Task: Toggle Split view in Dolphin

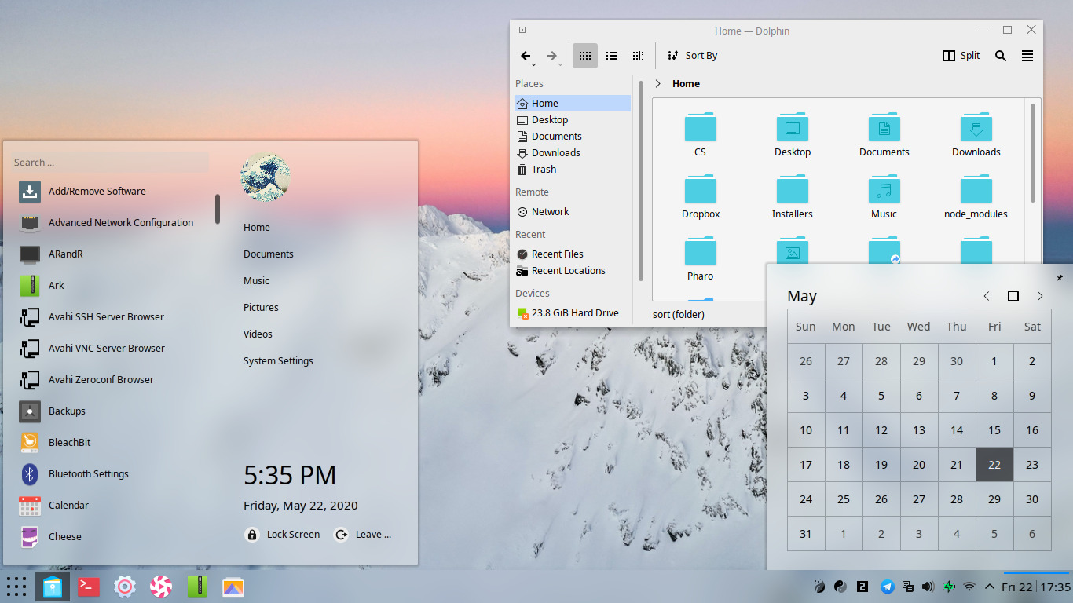Action: point(961,56)
